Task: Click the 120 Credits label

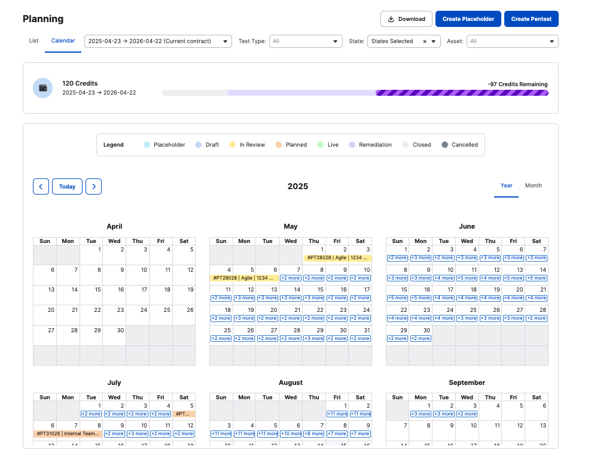Action: click(x=80, y=83)
